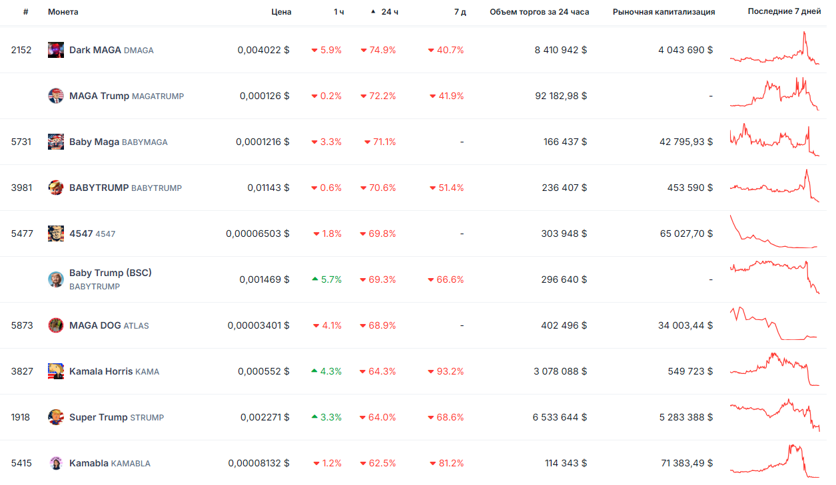Click the price 0,01143 $

[x=268, y=188]
